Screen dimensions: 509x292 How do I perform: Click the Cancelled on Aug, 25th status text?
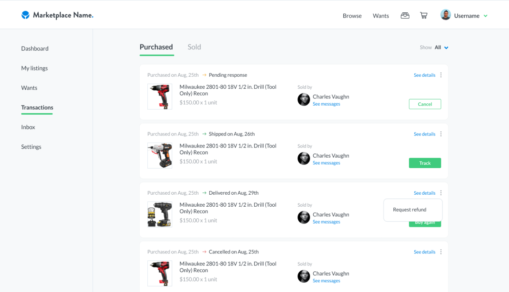pos(234,252)
